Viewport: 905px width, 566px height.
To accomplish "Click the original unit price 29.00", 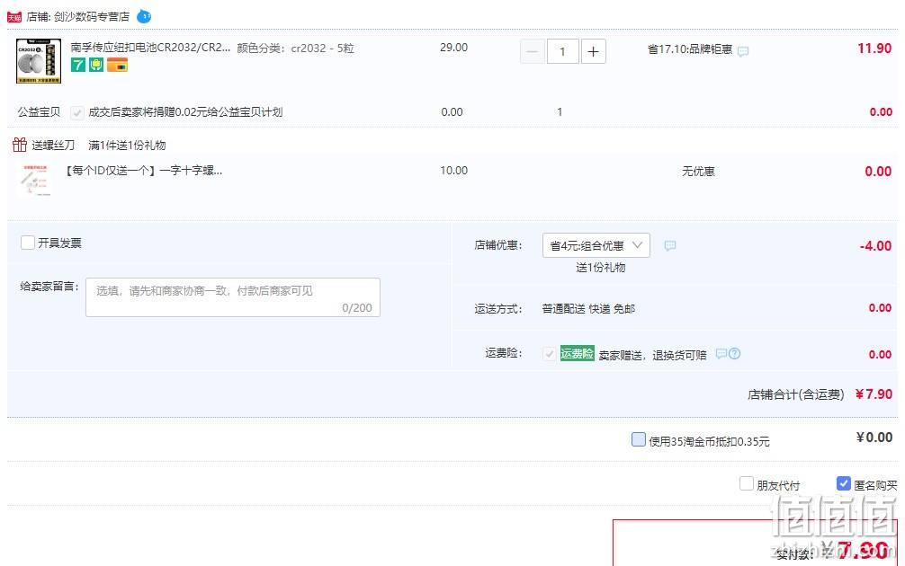I will click(453, 48).
